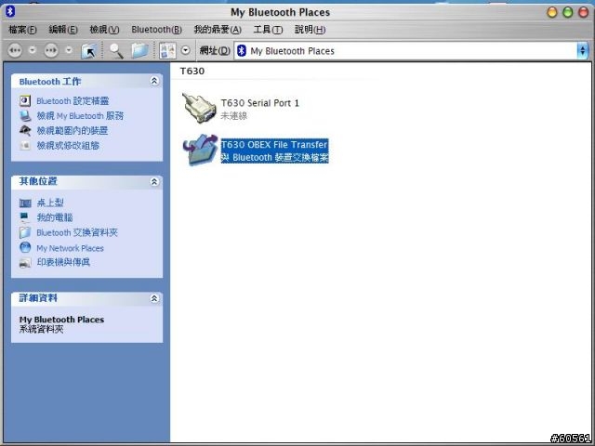The height and width of the screenshot is (446, 595).
Task: Open the 我的電腦 link
Action: [x=55, y=217]
